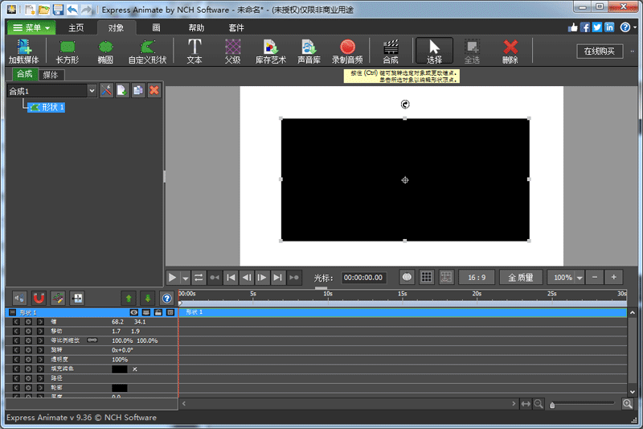Collapse the 形状 1 layer properties
Viewport: 643px width, 429px height.
tap(13, 312)
